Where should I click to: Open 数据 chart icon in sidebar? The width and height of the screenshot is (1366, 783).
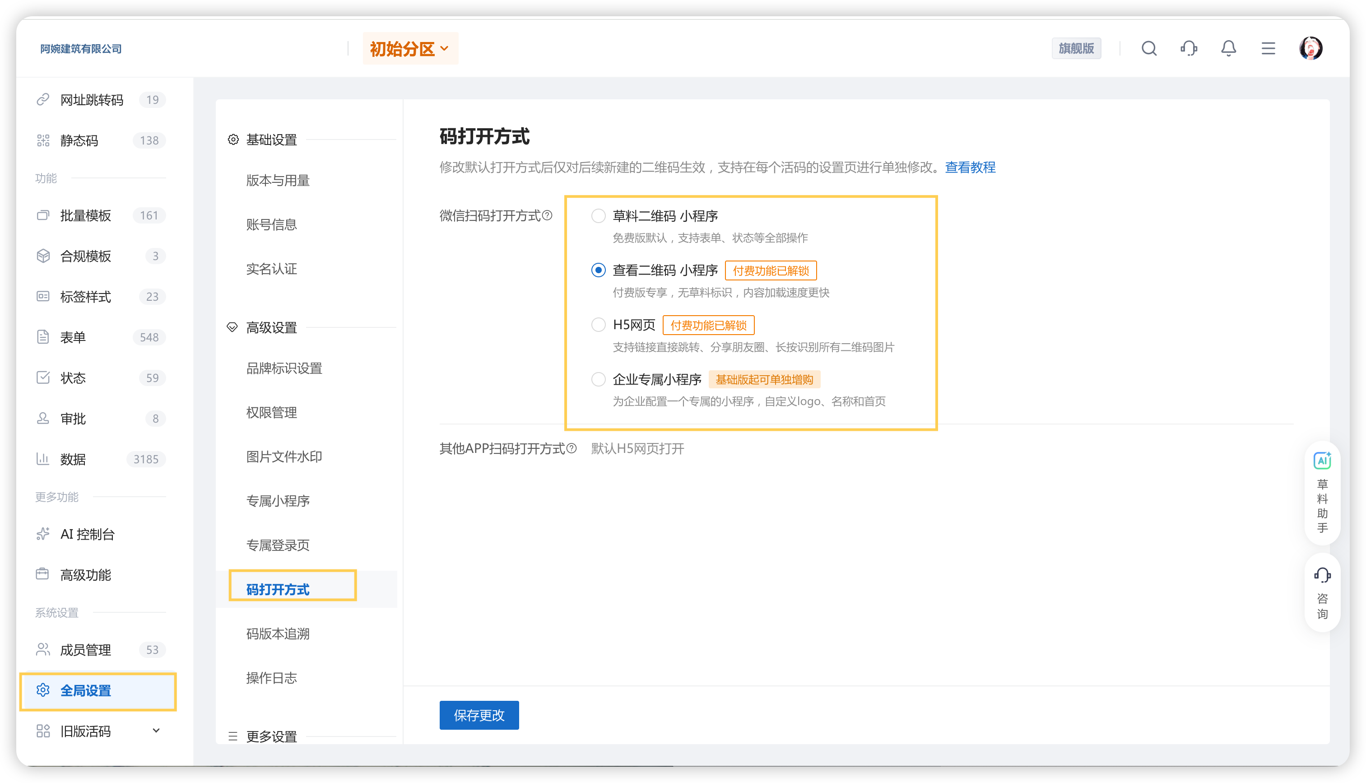tap(43, 459)
